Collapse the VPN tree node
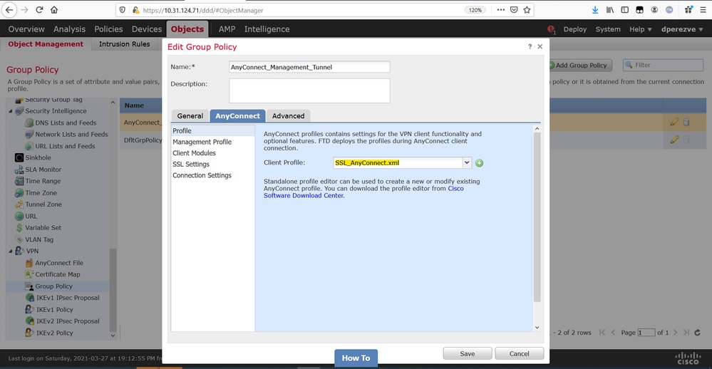The height and width of the screenshot is (369, 712). [11, 251]
